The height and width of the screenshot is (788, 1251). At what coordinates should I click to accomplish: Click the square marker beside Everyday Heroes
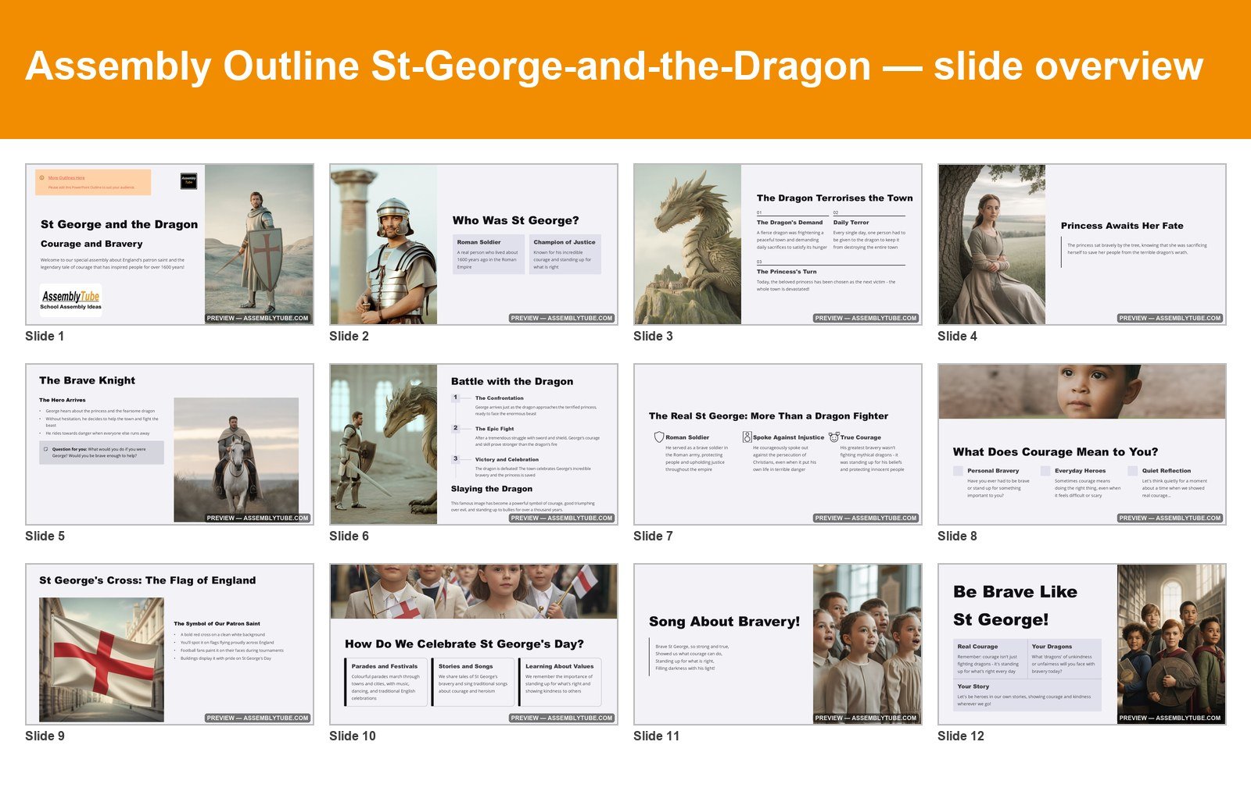[1045, 471]
